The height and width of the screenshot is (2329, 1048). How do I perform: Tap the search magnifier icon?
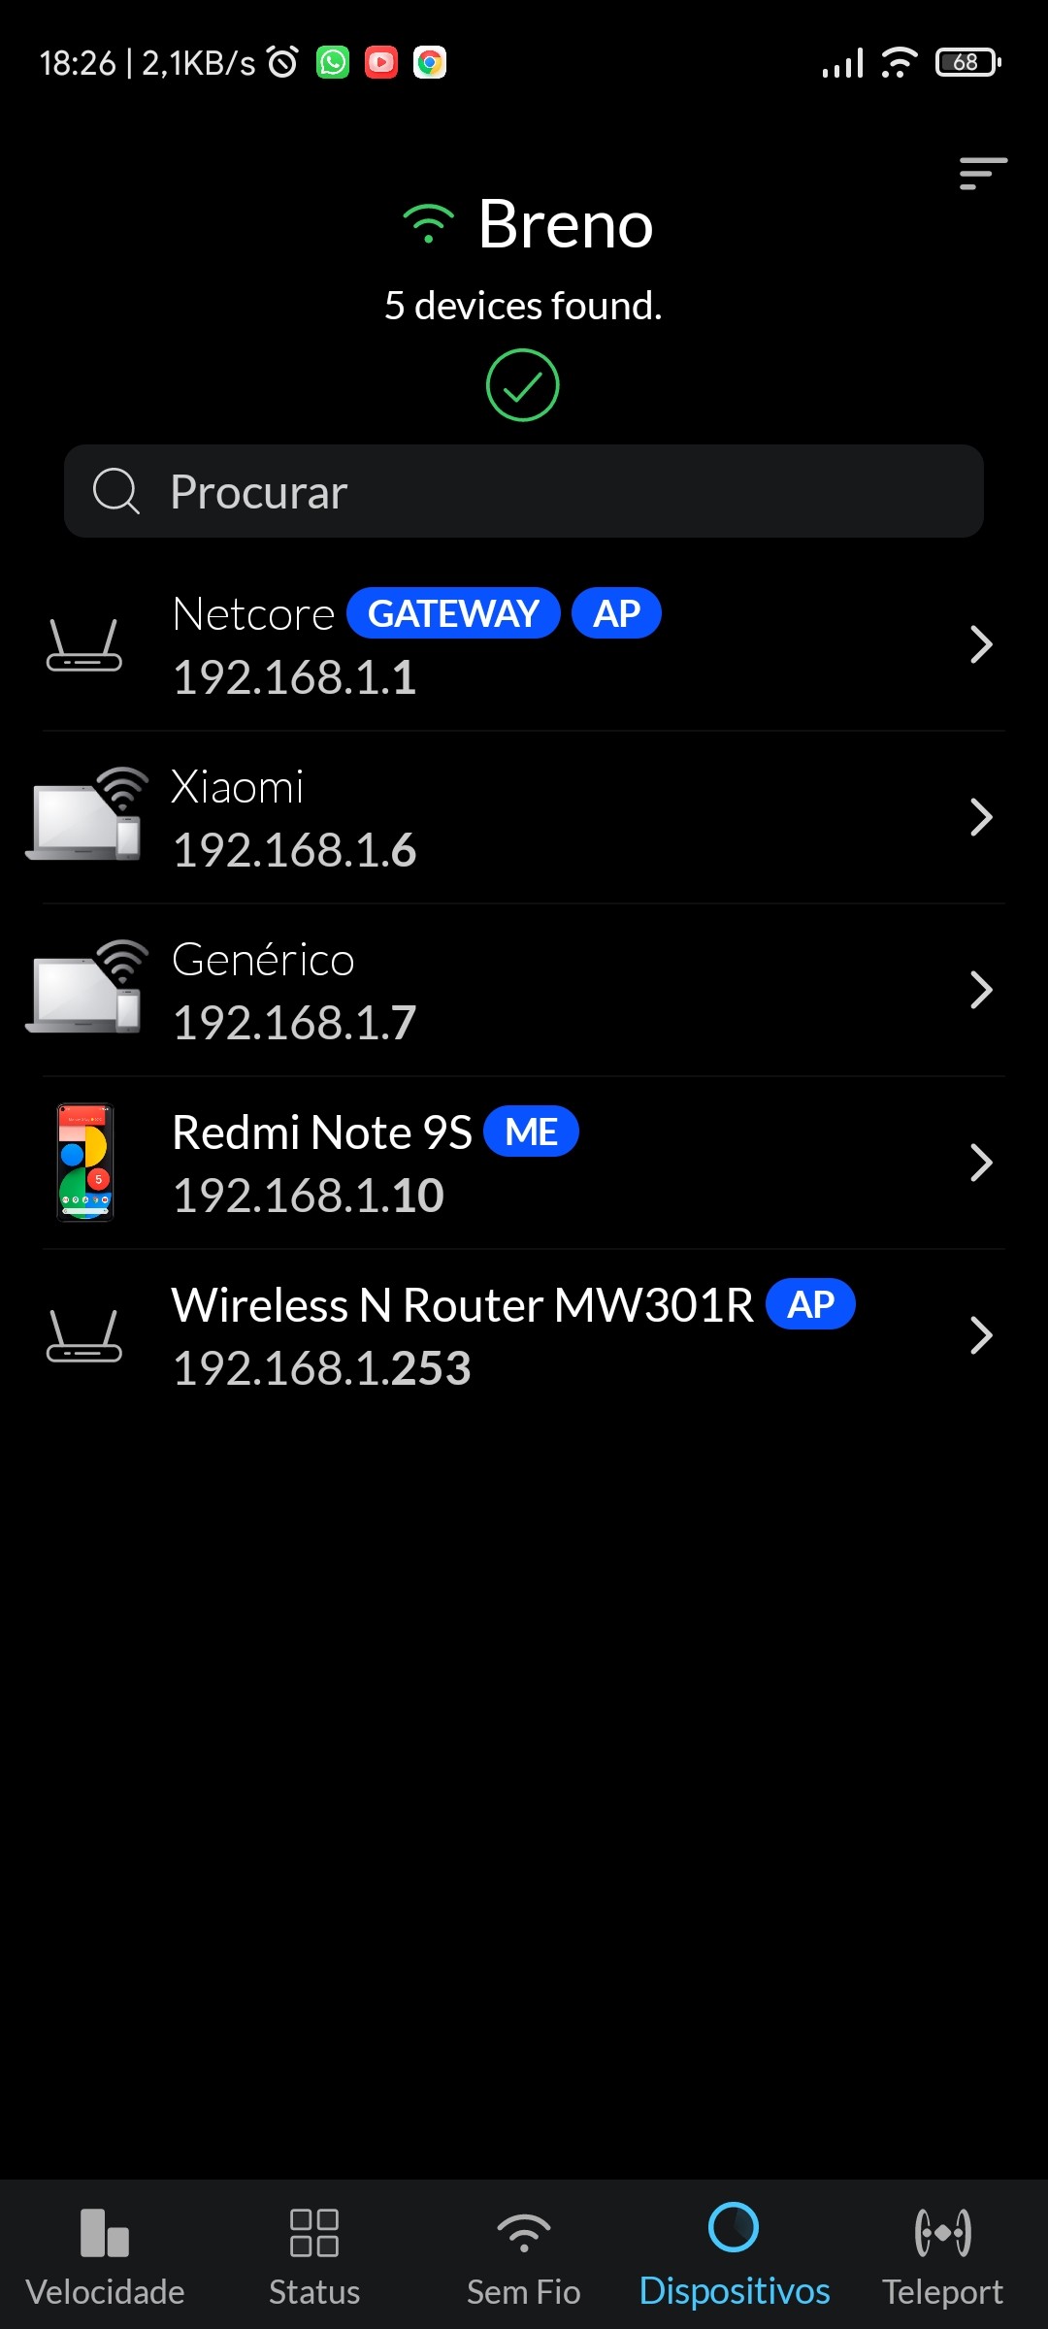pos(116,491)
